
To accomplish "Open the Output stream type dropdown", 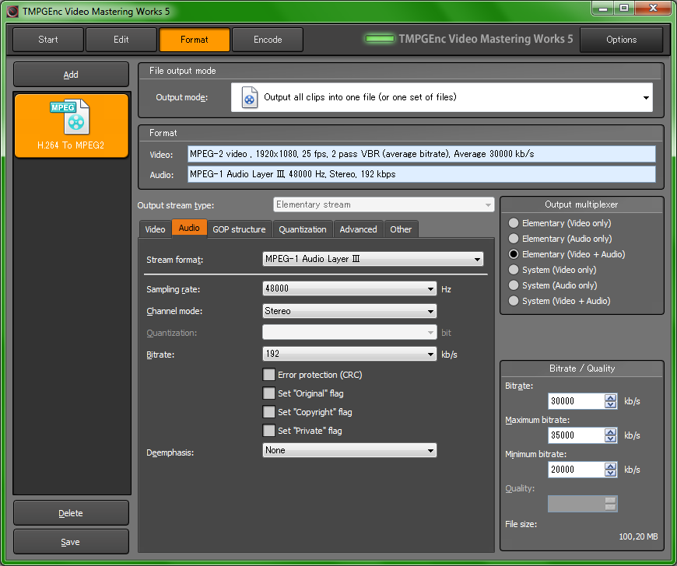I will click(384, 204).
